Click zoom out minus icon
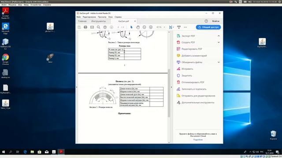282x158 pixels. 144,27
